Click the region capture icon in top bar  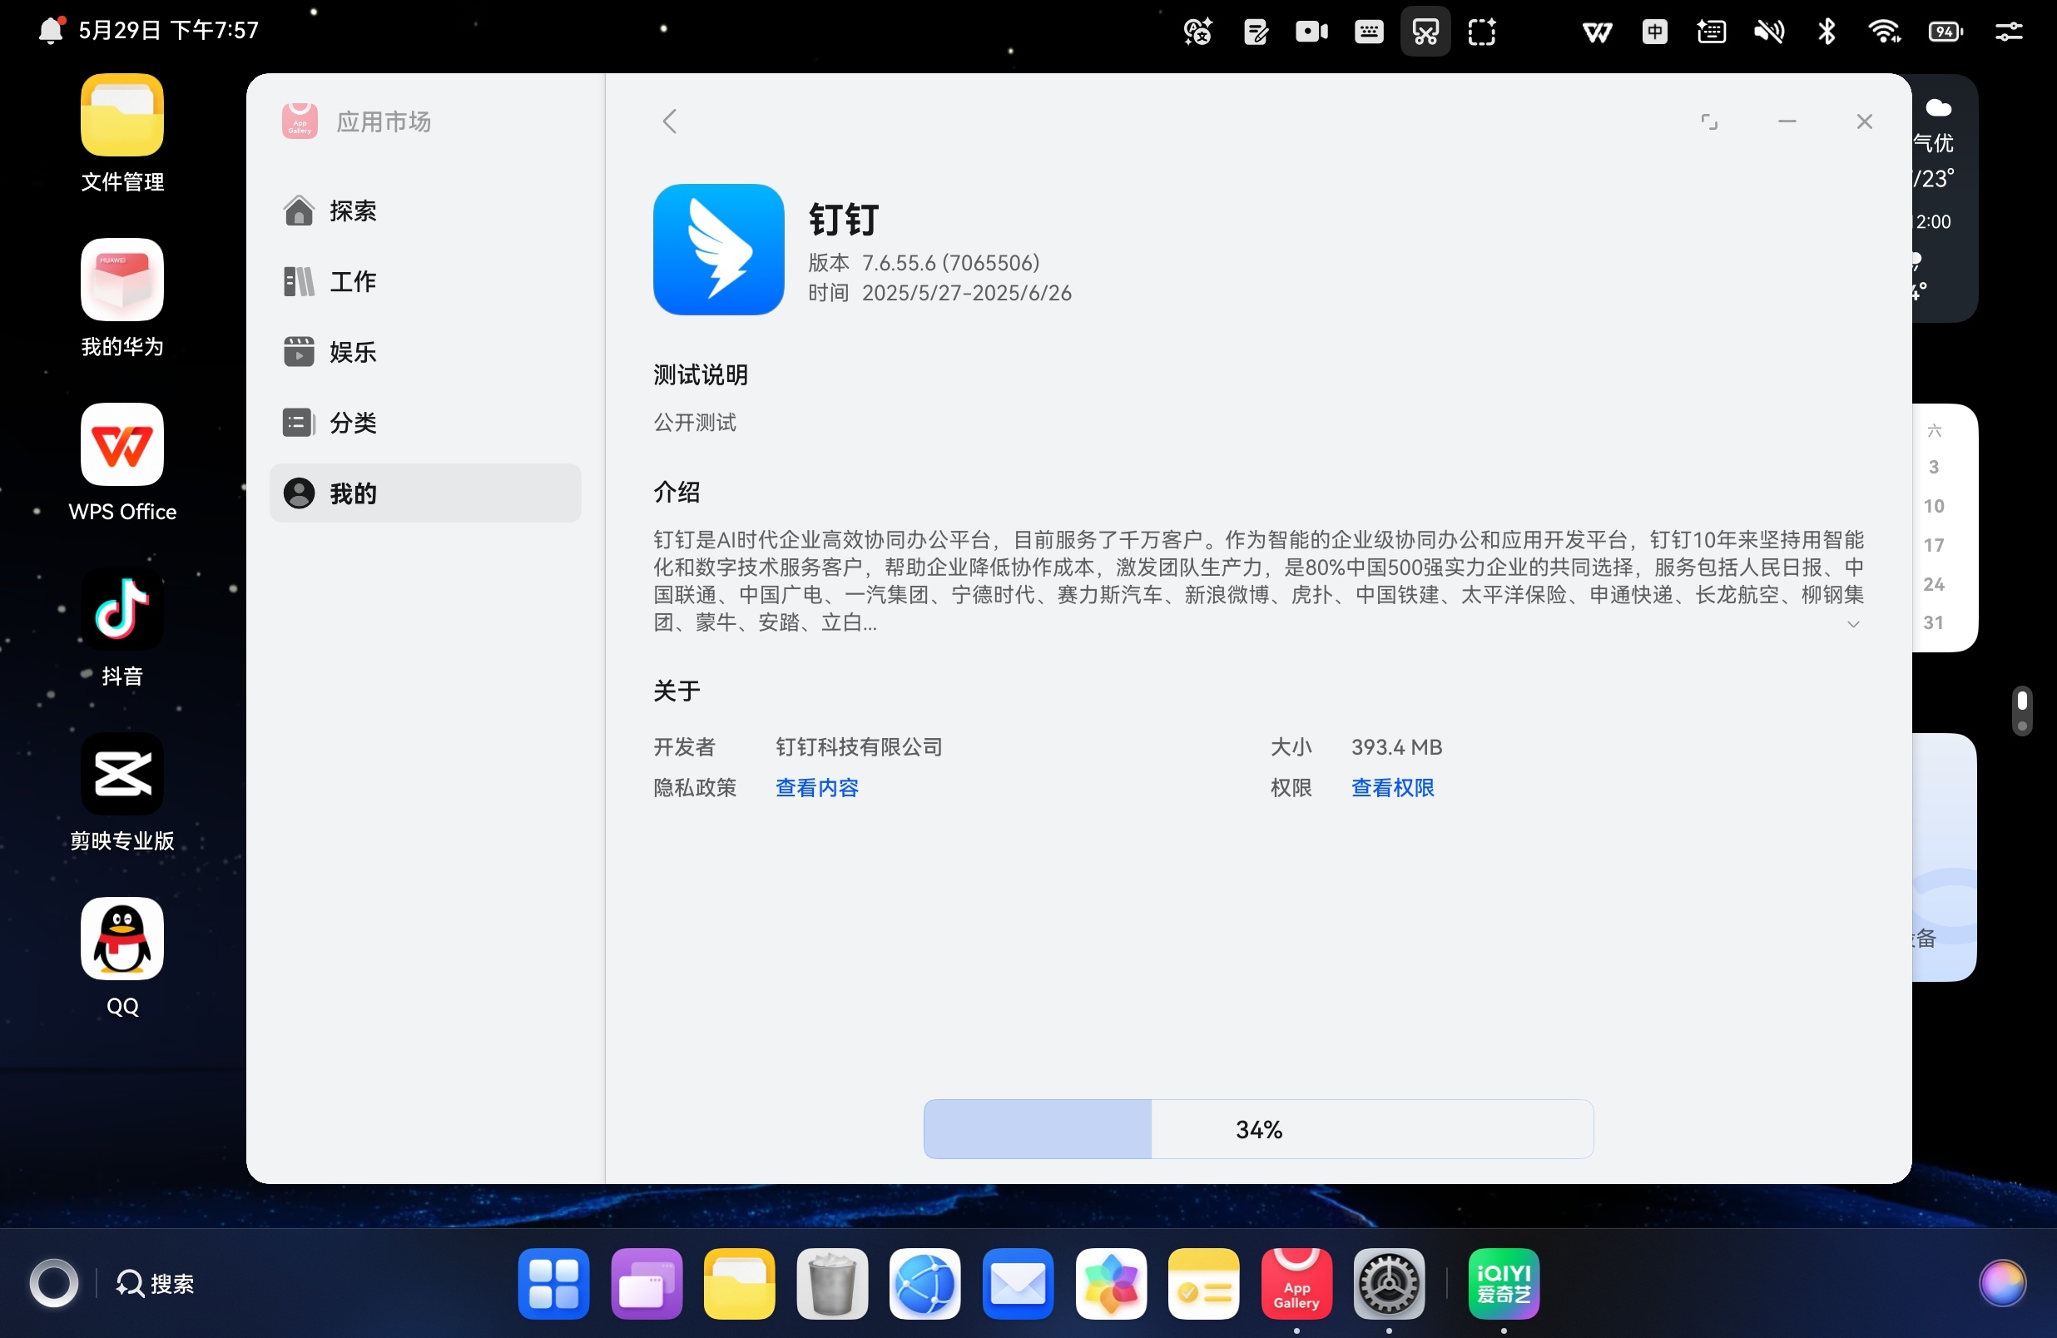(x=1481, y=32)
